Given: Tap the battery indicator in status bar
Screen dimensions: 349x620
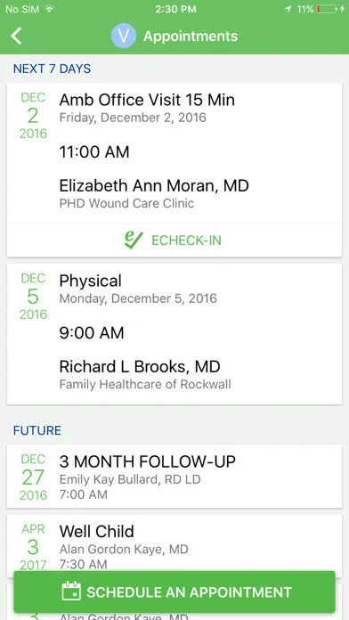Looking at the screenshot, I should tap(328, 9).
